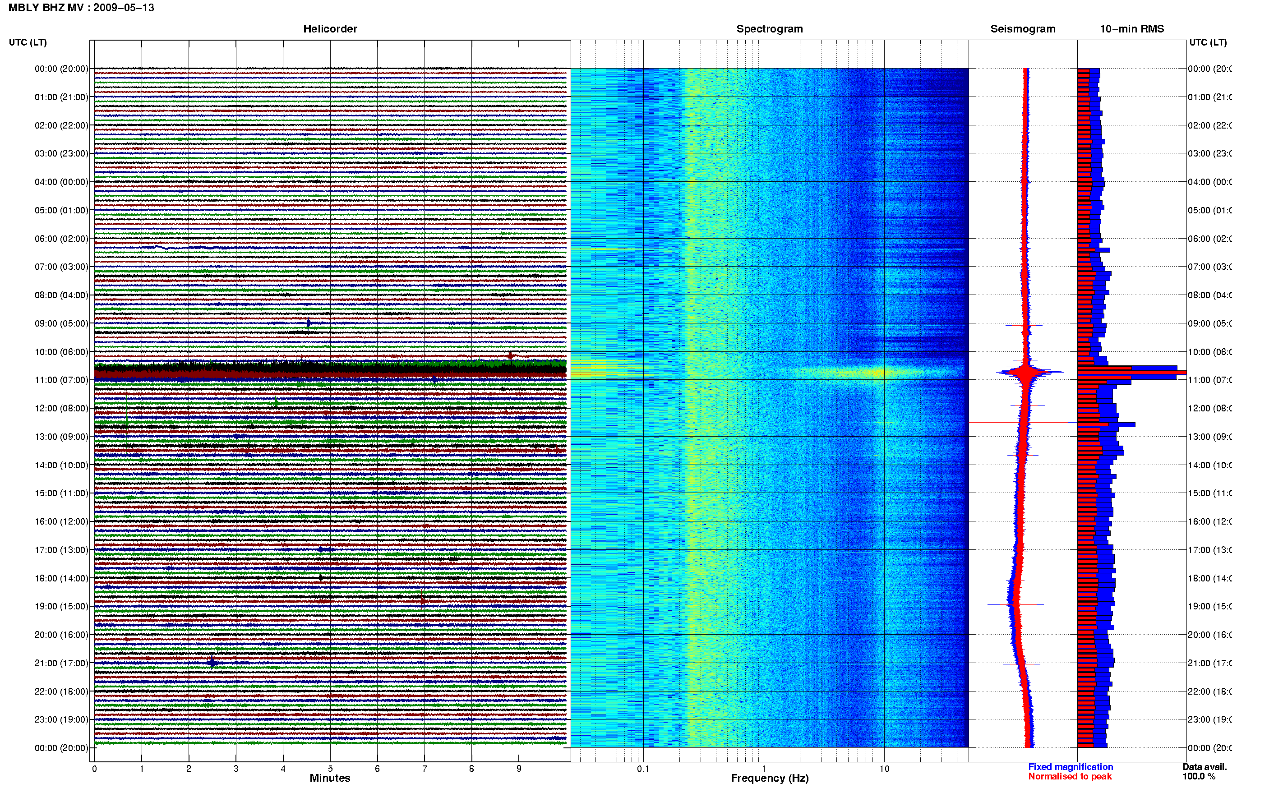The height and width of the screenshot is (802, 1283).
Task: Select the 'Data avail.' label
Action: point(1205,767)
